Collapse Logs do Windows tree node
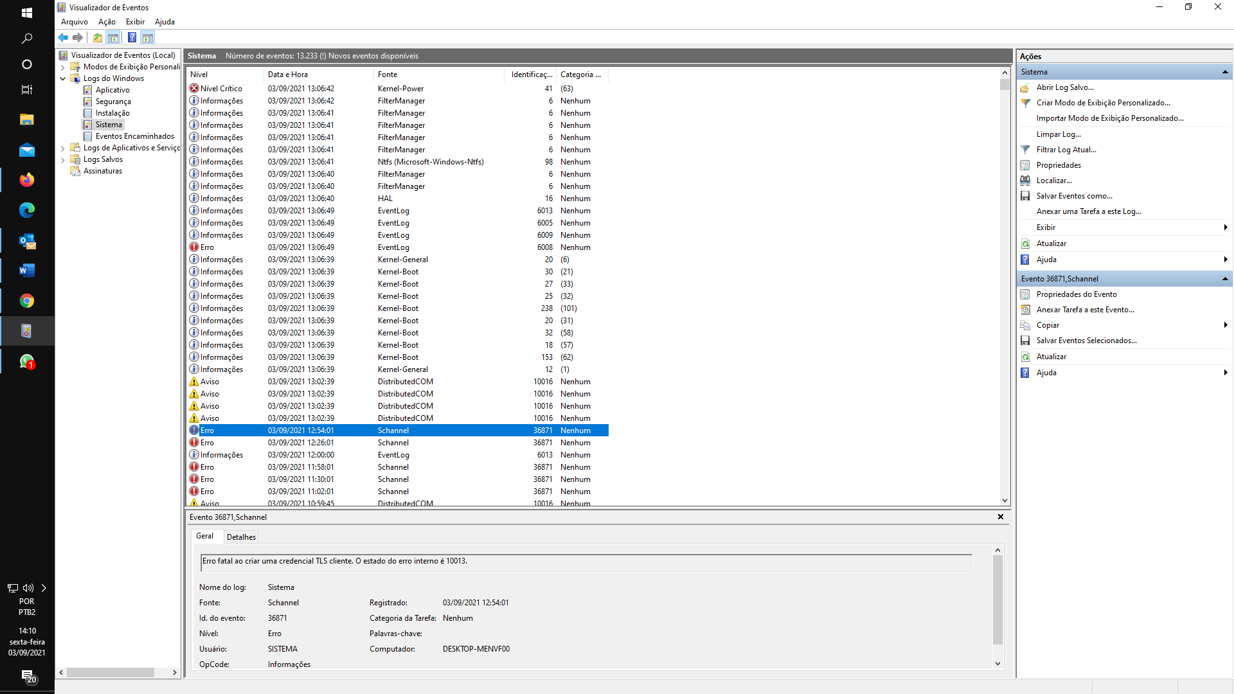 pyautogui.click(x=62, y=78)
